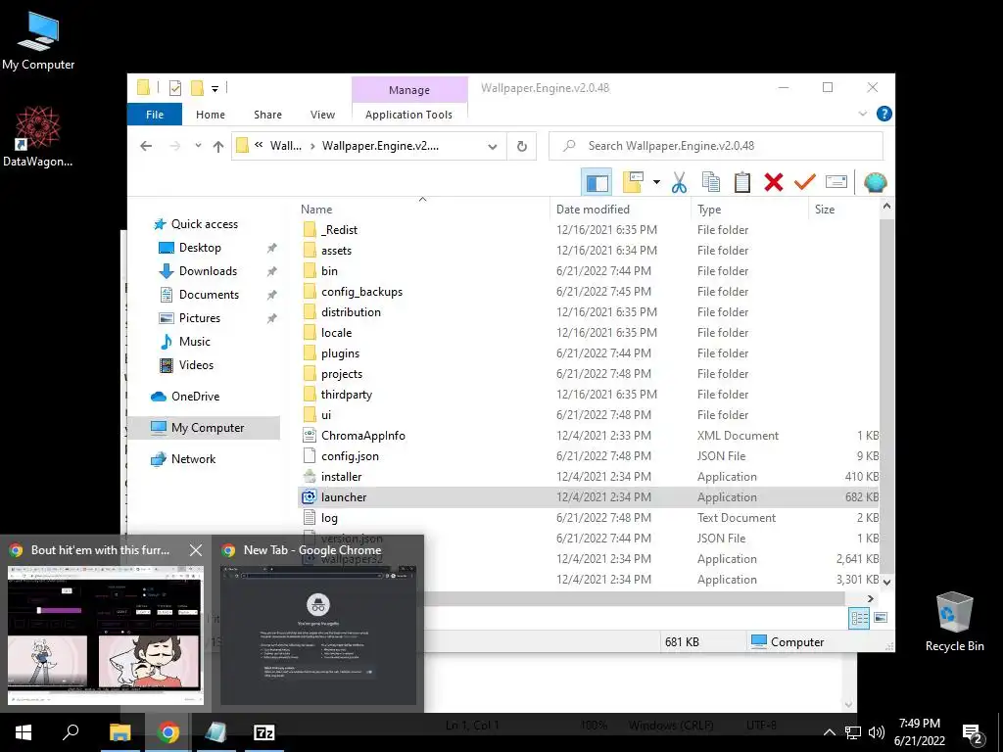
Task: Select the config_backups folder
Action: pyautogui.click(x=361, y=292)
